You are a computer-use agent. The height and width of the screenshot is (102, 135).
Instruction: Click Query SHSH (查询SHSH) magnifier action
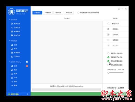click(x=115, y=24)
